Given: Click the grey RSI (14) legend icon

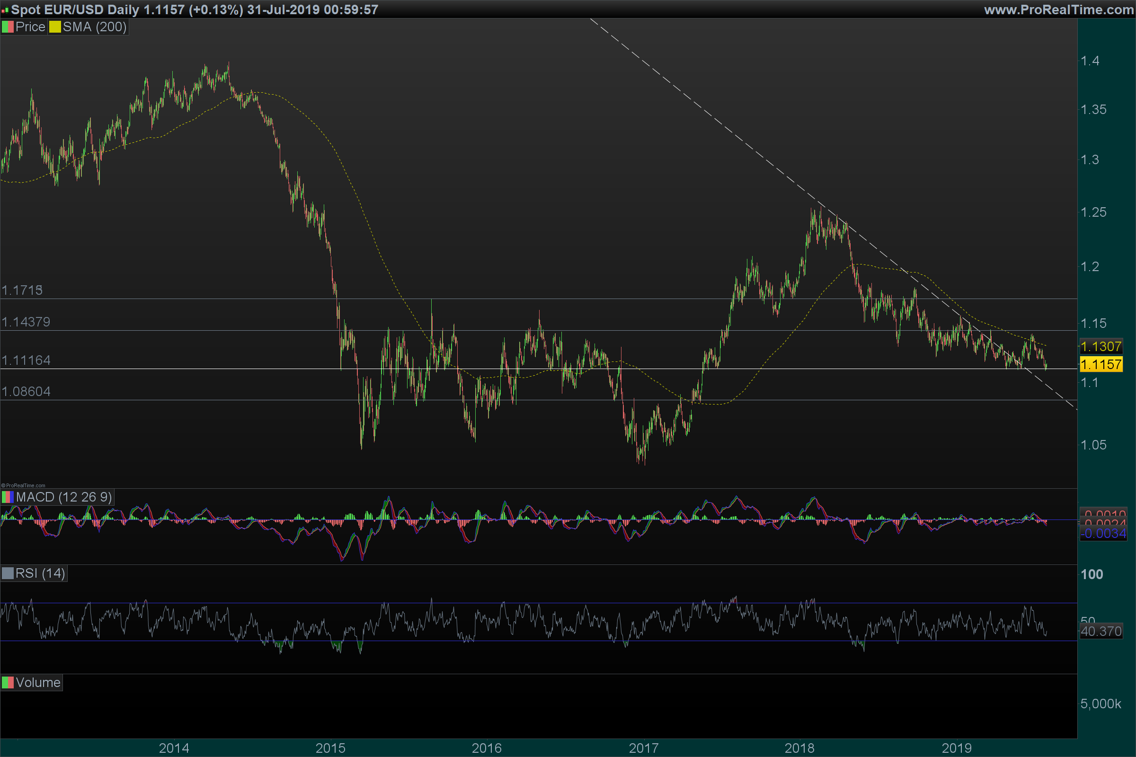Looking at the screenshot, I should click(7, 573).
